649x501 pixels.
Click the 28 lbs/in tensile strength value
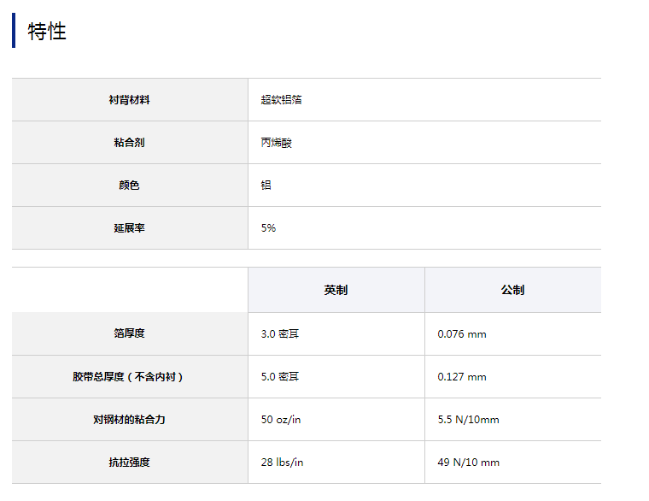[282, 463]
